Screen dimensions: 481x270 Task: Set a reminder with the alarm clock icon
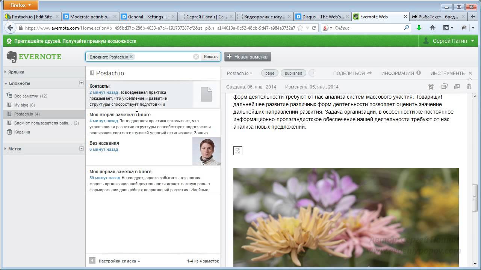click(x=431, y=87)
